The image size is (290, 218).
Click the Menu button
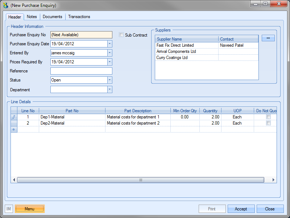point(29,209)
